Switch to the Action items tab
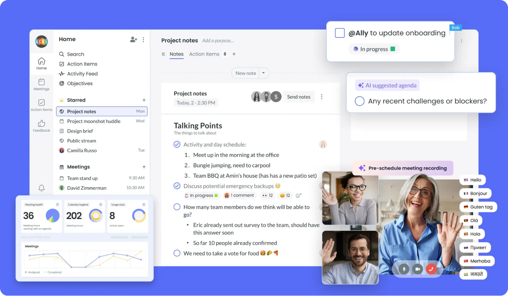This screenshot has width=508, height=296. 204,54
